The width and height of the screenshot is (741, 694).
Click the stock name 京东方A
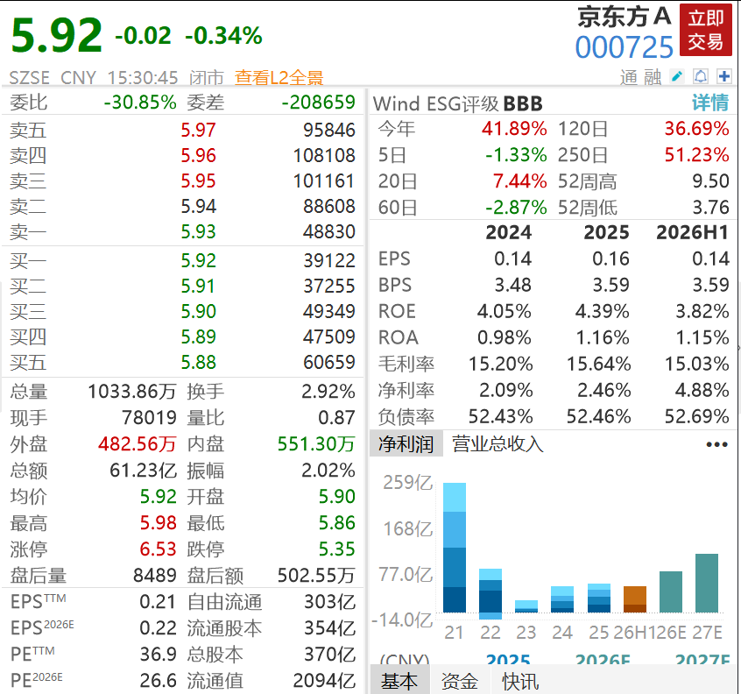[x=624, y=17]
